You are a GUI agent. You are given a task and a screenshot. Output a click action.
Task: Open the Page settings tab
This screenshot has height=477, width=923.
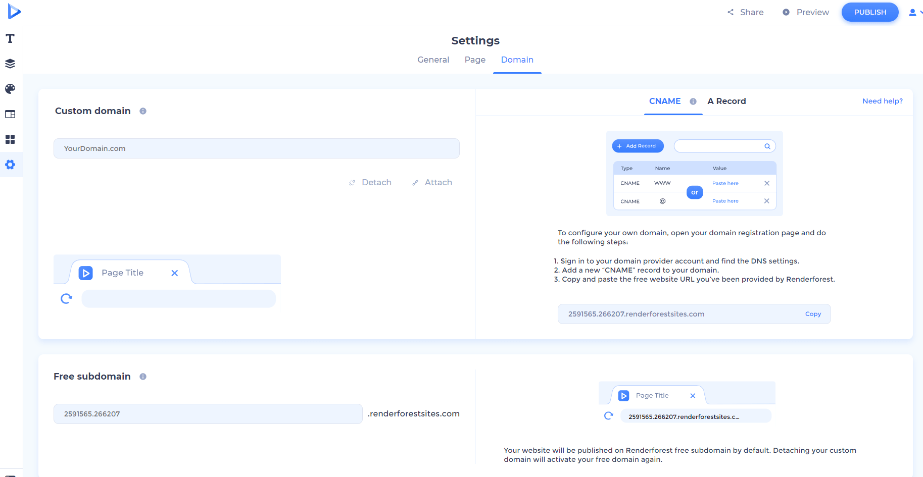(474, 60)
